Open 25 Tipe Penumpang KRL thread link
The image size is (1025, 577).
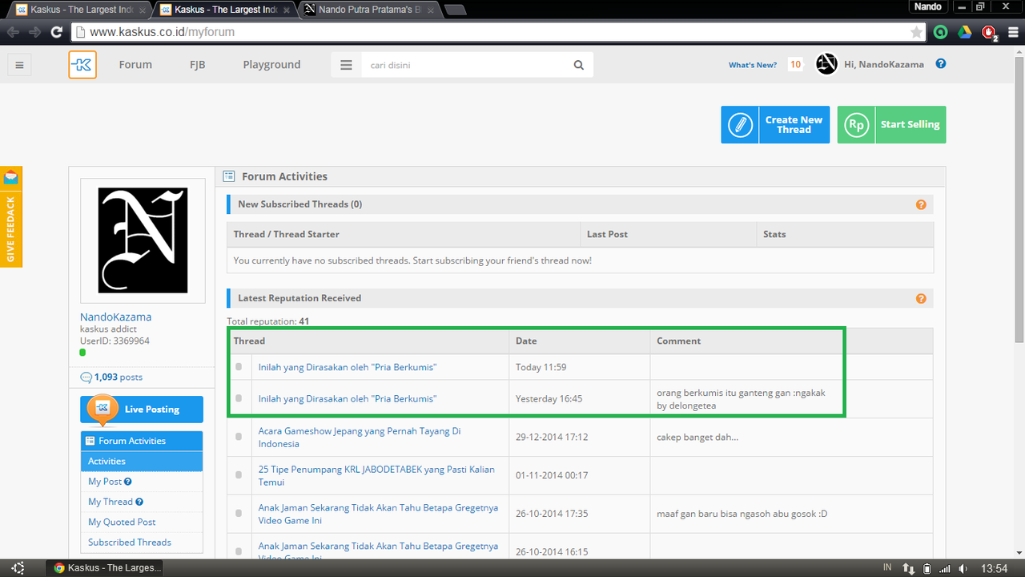point(376,475)
